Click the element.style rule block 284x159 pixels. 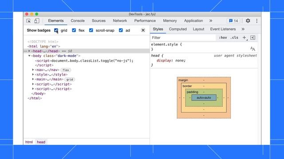tap(204, 47)
